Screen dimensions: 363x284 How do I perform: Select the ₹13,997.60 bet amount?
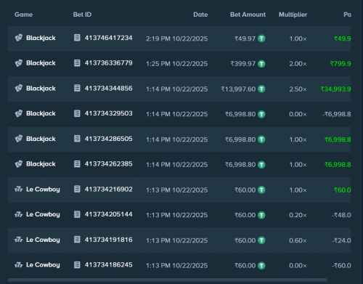[x=238, y=89]
